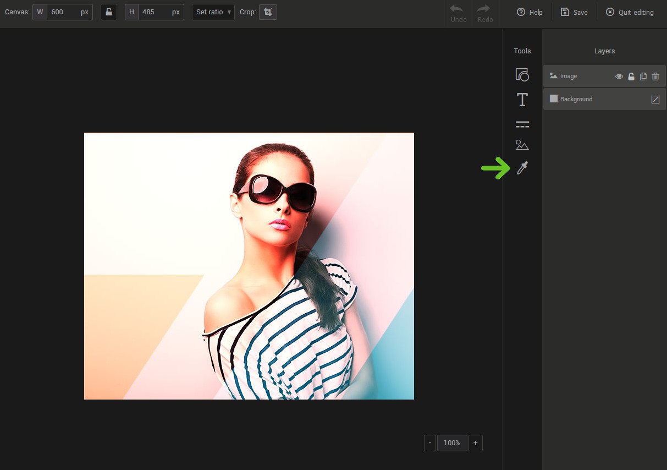The image size is (667, 470).
Task: Select the Lines tool
Action: point(522,124)
